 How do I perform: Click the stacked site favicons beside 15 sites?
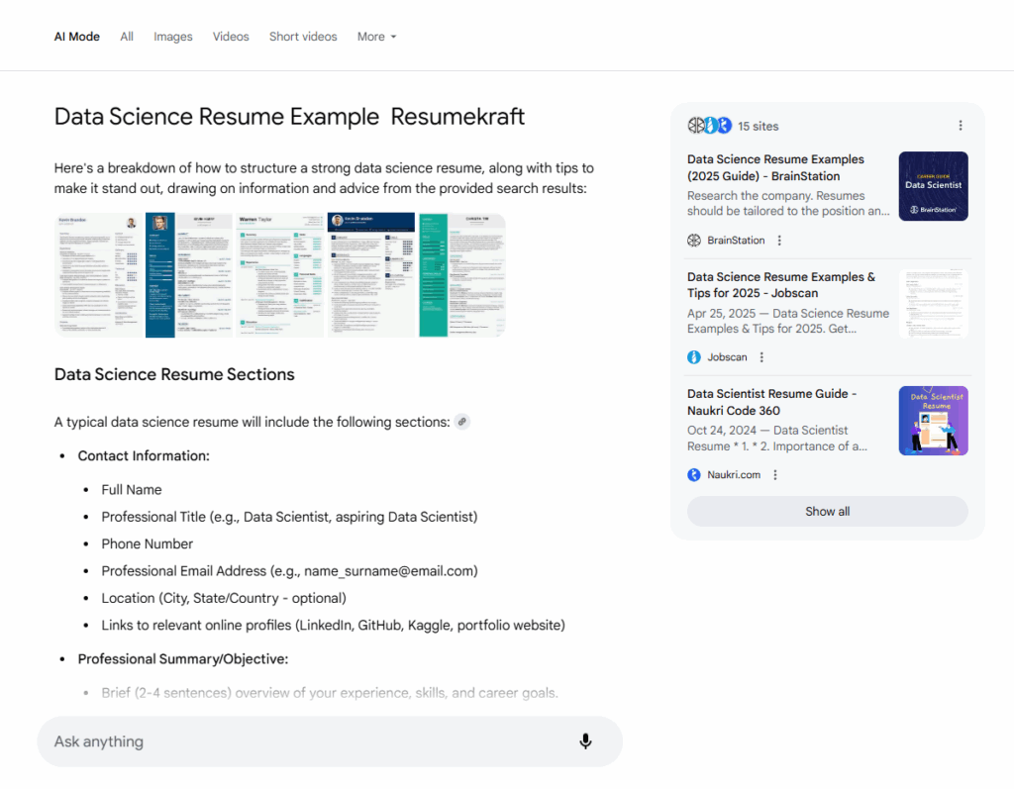click(709, 126)
